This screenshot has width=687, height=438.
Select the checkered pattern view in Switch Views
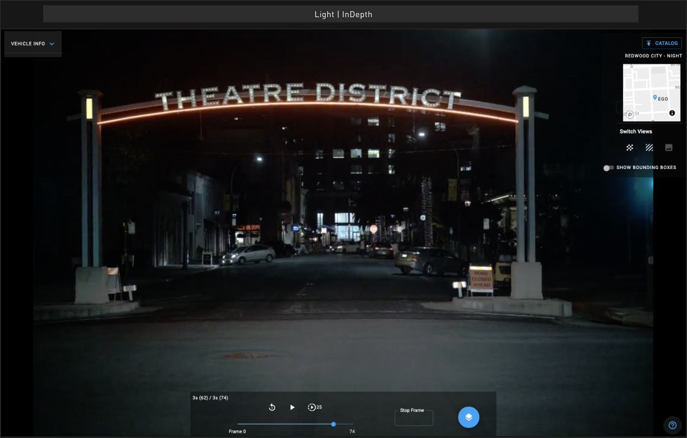(630, 147)
